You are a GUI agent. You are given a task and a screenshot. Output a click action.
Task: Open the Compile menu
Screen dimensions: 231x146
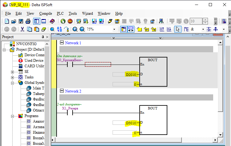point(46,14)
